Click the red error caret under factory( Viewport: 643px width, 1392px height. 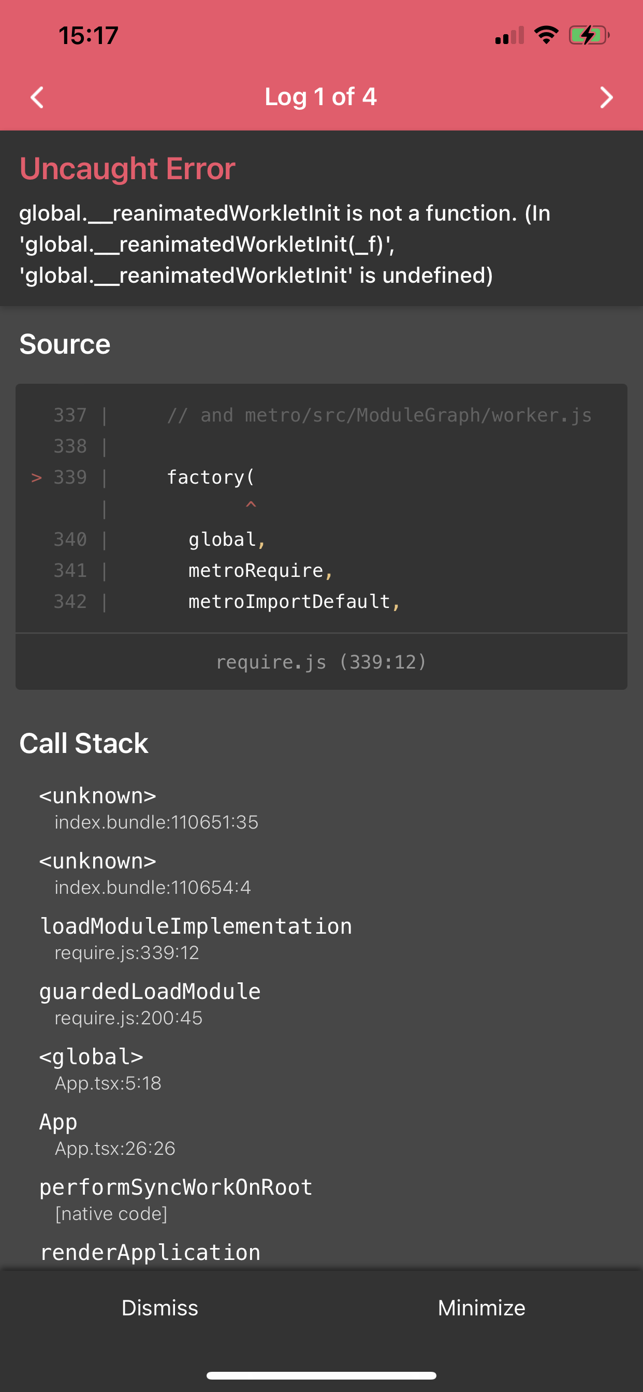tap(250, 505)
